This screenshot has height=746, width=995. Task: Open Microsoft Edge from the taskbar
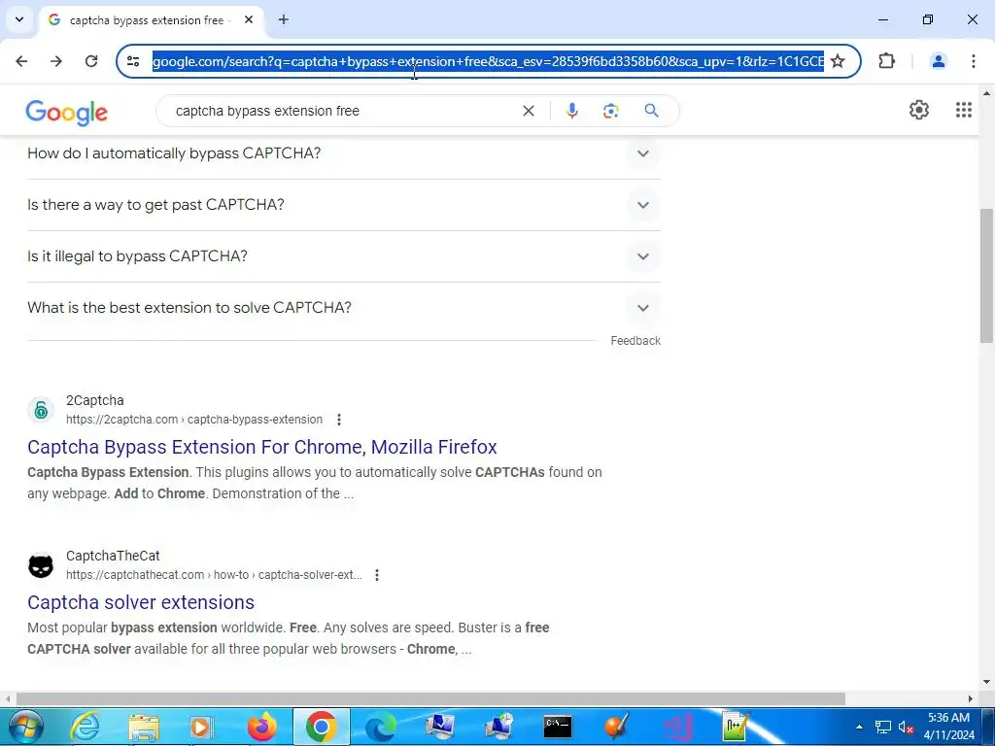point(381,727)
